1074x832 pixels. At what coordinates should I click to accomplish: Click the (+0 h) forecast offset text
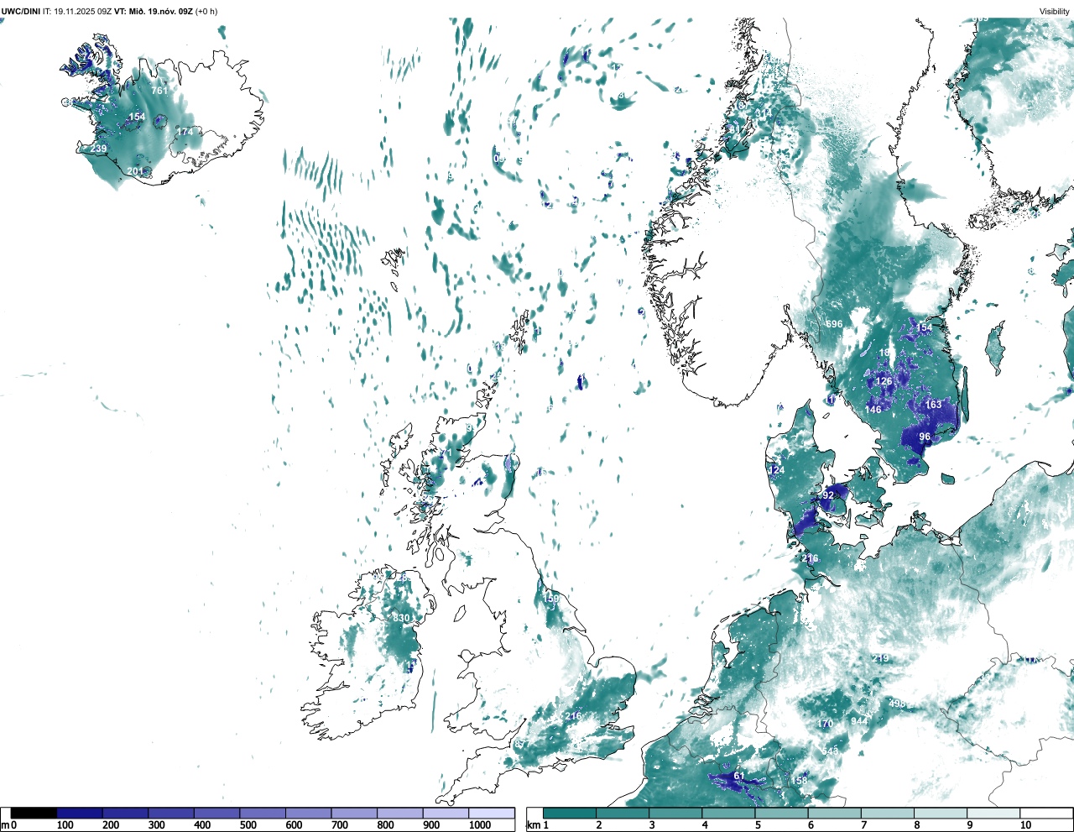pyautogui.click(x=206, y=11)
